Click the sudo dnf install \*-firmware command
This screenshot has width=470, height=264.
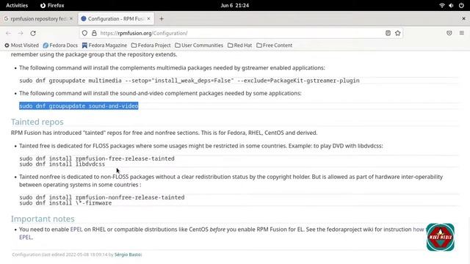pos(65,203)
